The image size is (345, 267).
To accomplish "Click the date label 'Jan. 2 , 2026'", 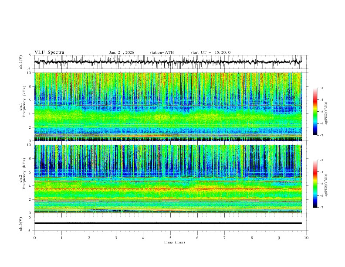I will [122, 52].
